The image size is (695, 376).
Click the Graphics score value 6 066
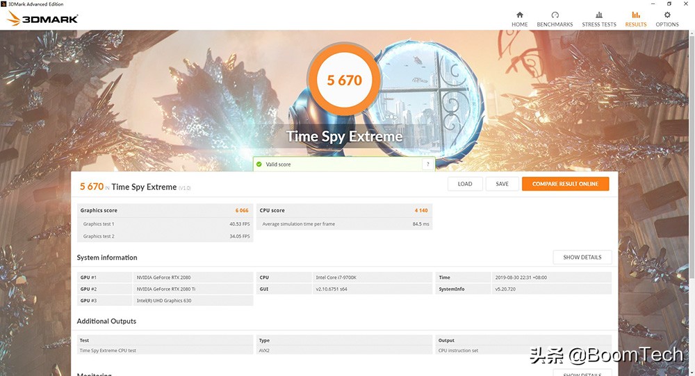click(242, 211)
